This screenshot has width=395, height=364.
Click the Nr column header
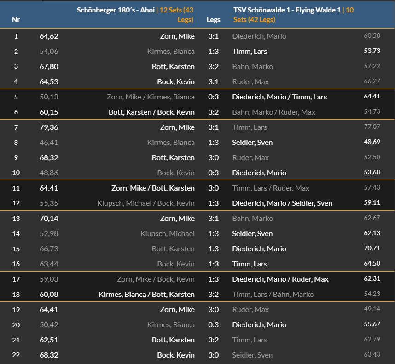point(16,20)
